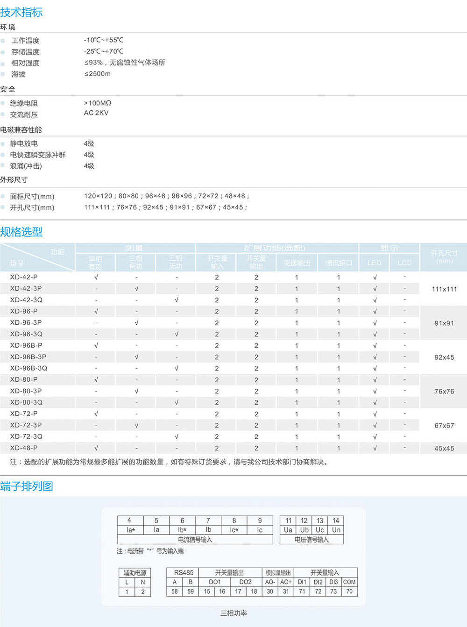This screenshot has width=467, height=627.
Task: Click the 端子排列图 section heading
Action: click(27, 486)
